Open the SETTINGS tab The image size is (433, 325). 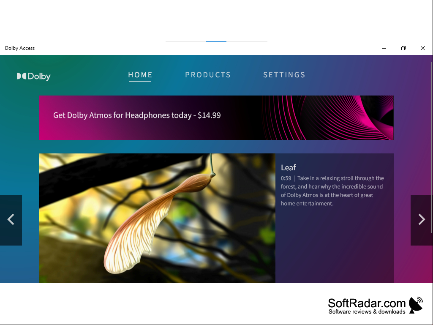coord(284,75)
